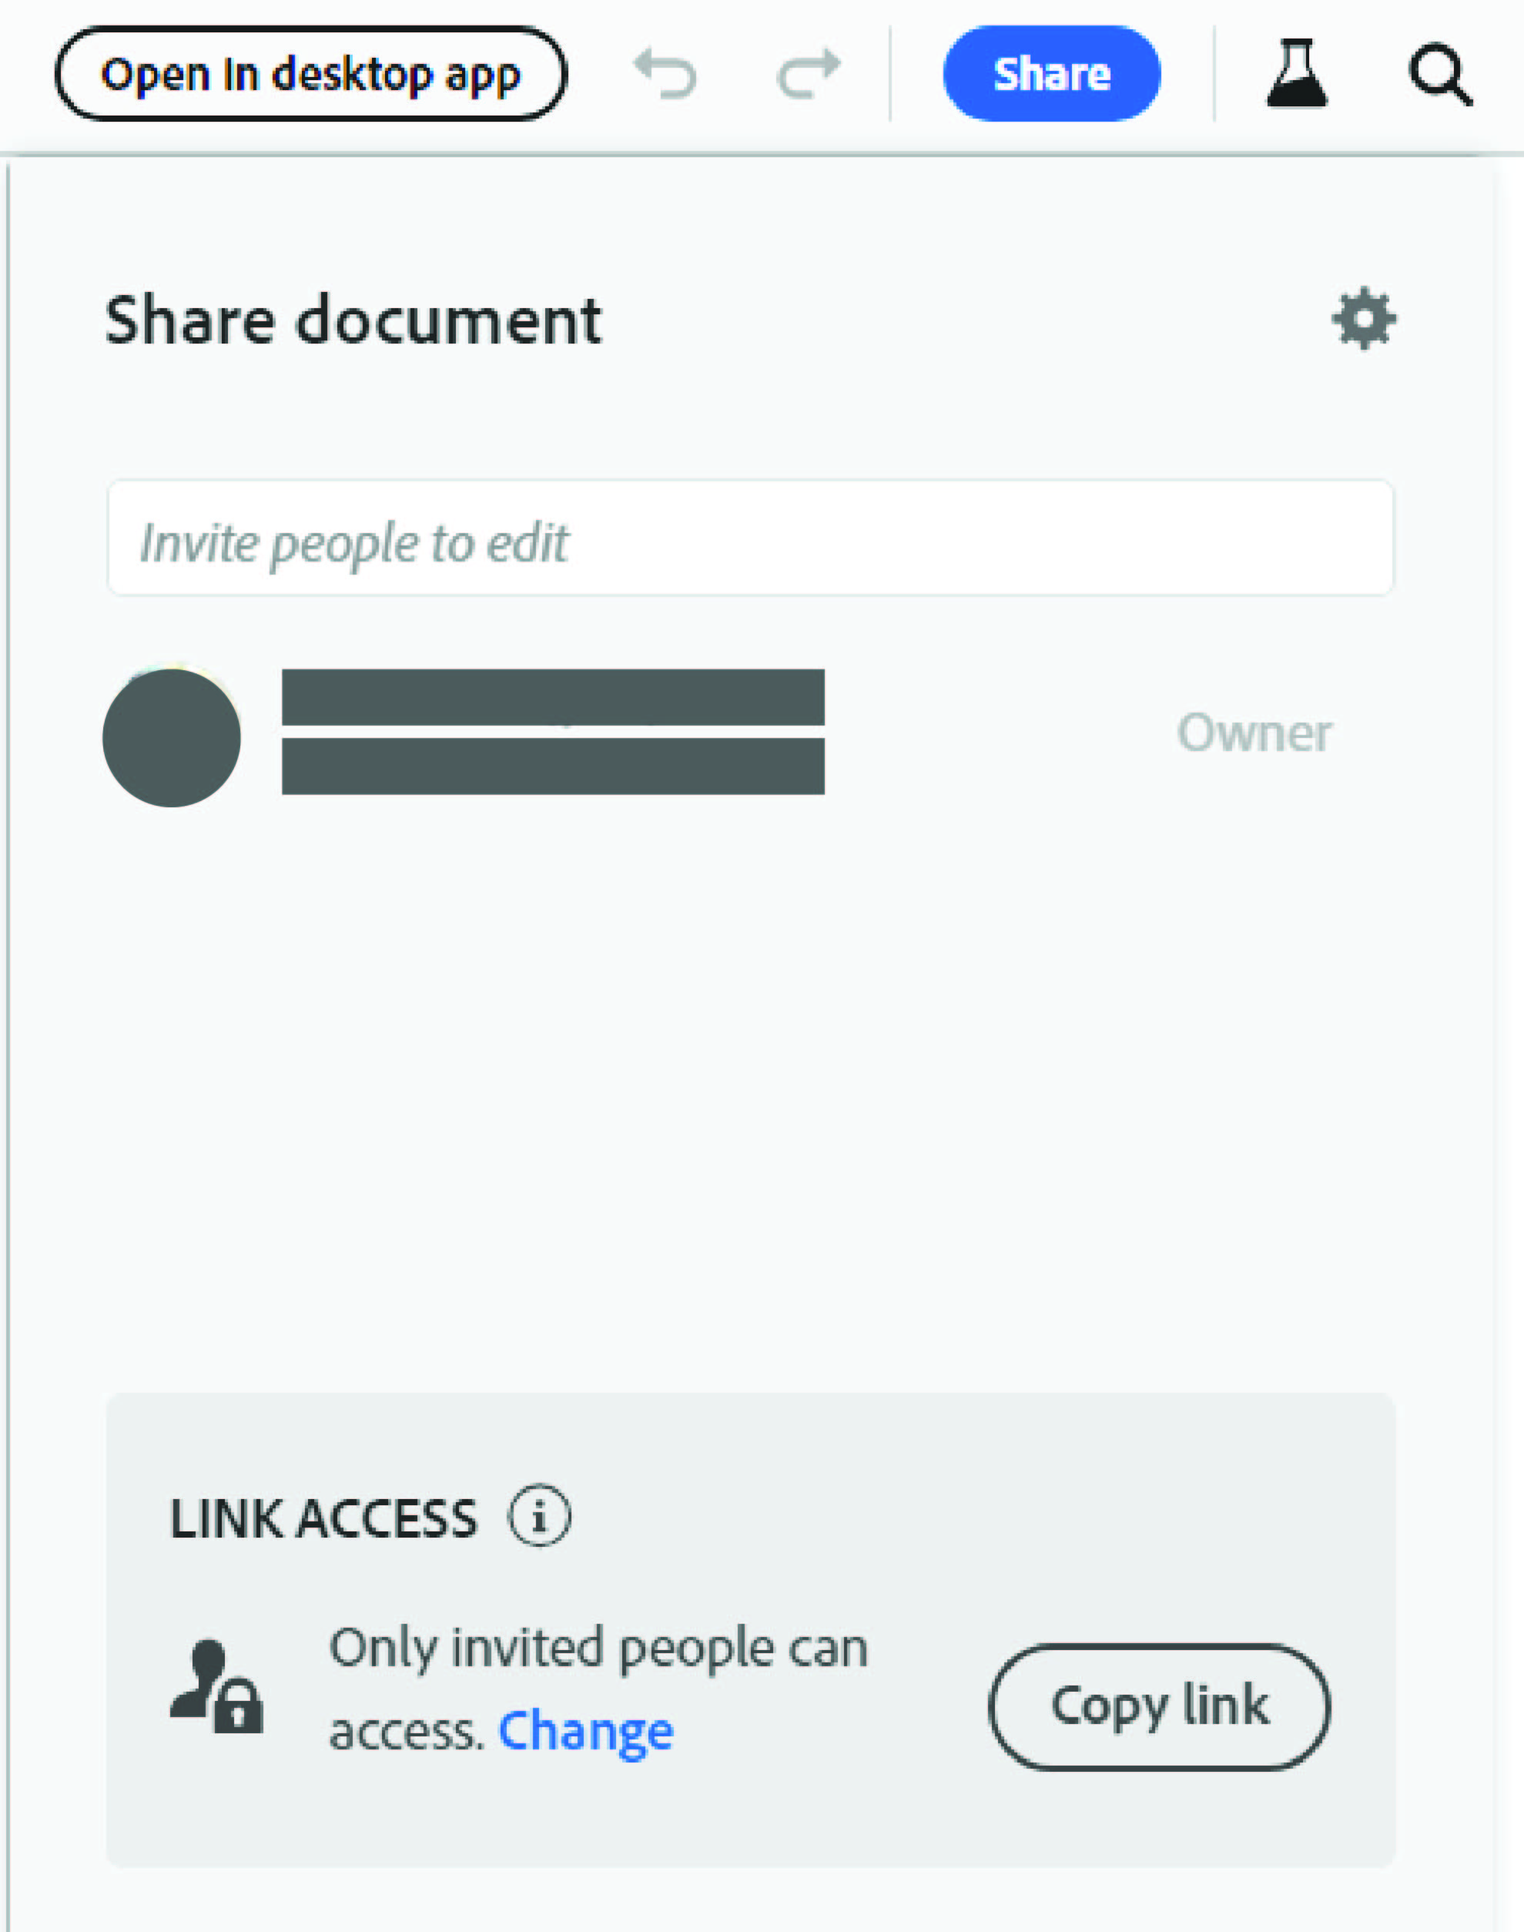Show info about LINK ACCESS
1524x1932 pixels.
[x=540, y=1516]
